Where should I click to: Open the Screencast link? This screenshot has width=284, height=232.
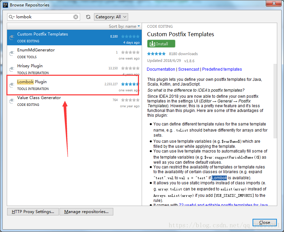point(189,69)
